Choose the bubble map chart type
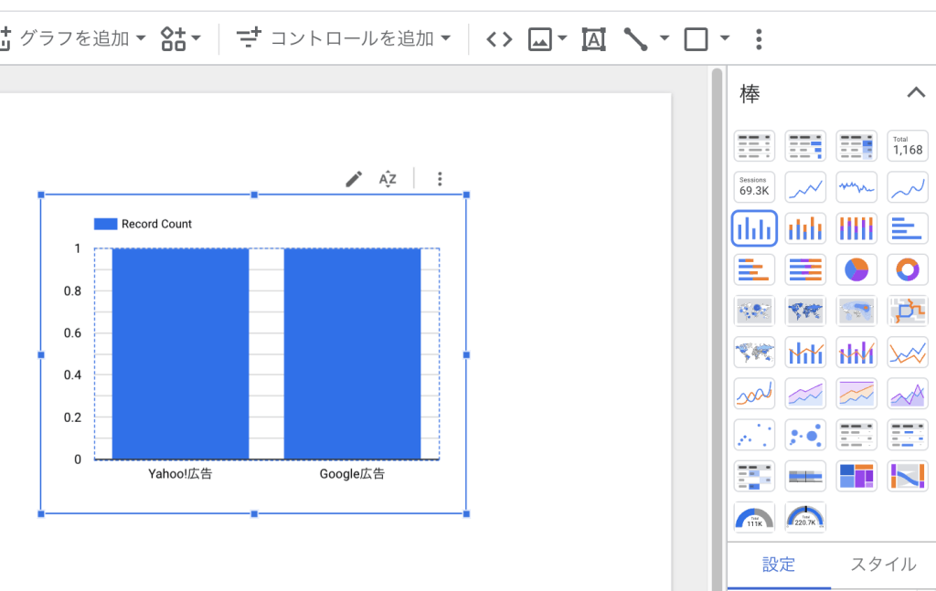The height and width of the screenshot is (591, 936). point(754,311)
